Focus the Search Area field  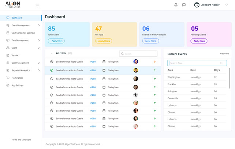[x=197, y=63]
